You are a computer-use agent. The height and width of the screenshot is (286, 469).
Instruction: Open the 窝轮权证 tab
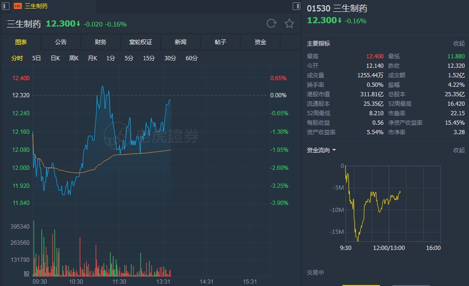141,42
